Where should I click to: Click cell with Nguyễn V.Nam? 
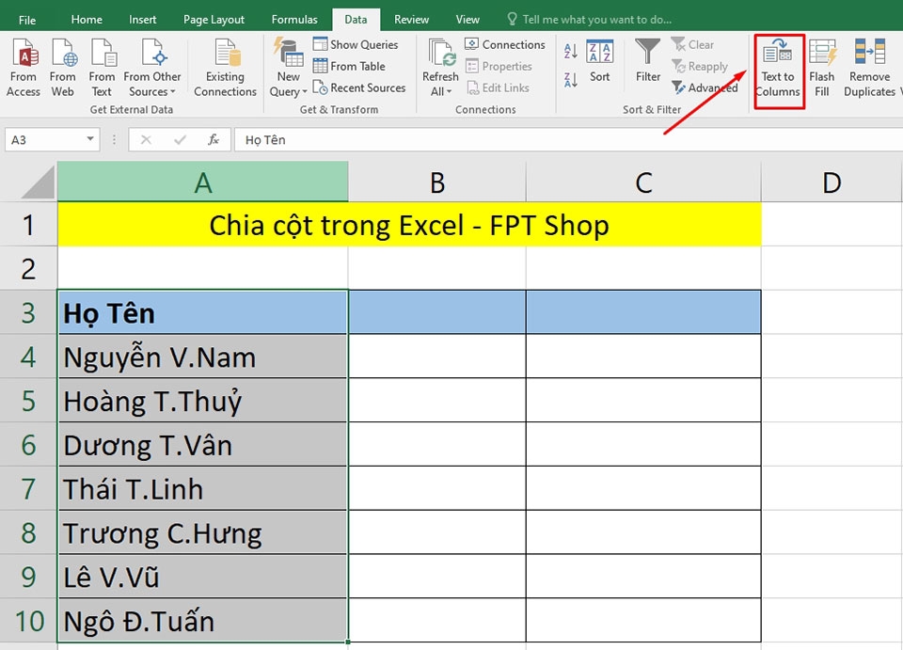pos(203,357)
